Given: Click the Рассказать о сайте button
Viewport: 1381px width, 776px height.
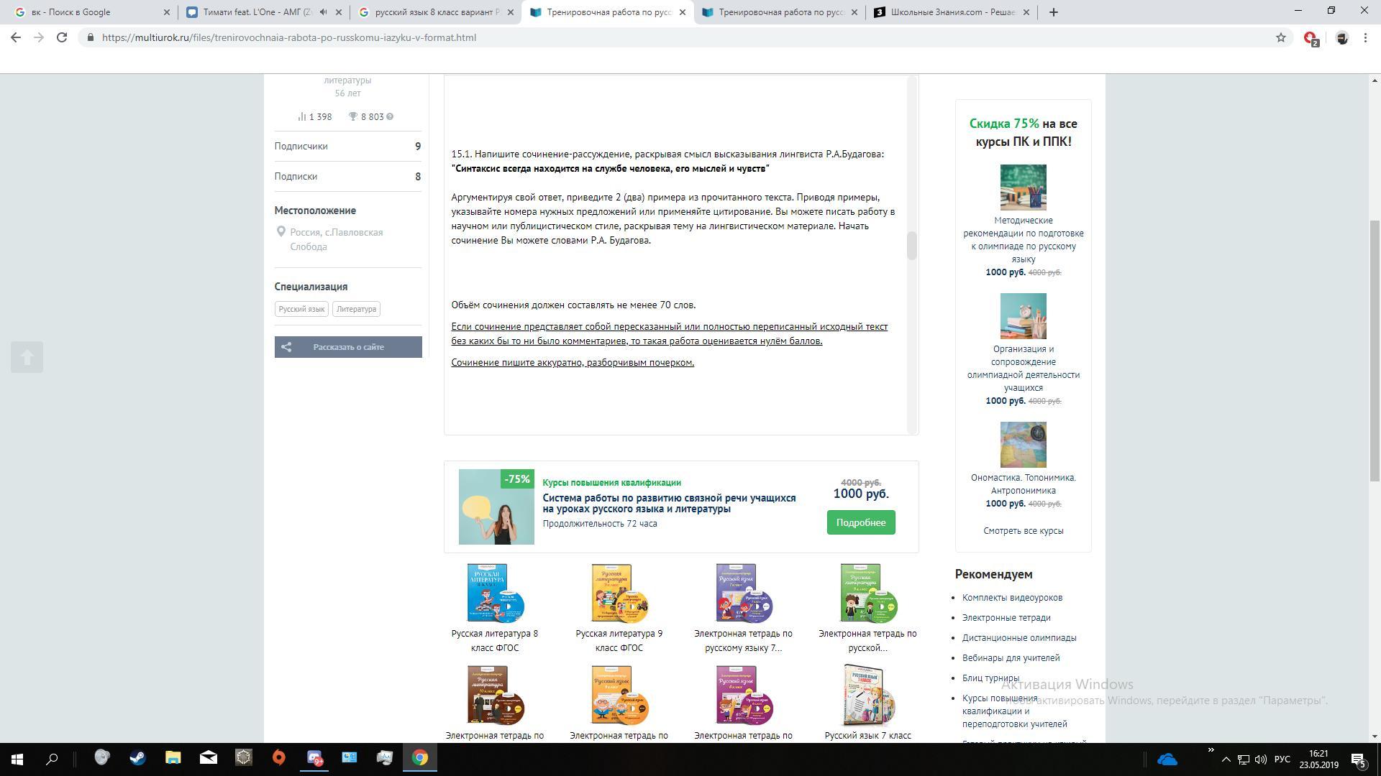Looking at the screenshot, I should click(x=348, y=347).
